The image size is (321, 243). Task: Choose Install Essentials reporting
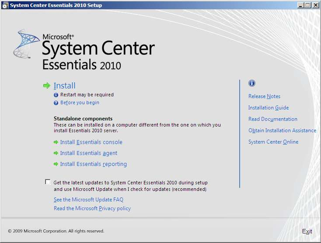click(93, 164)
